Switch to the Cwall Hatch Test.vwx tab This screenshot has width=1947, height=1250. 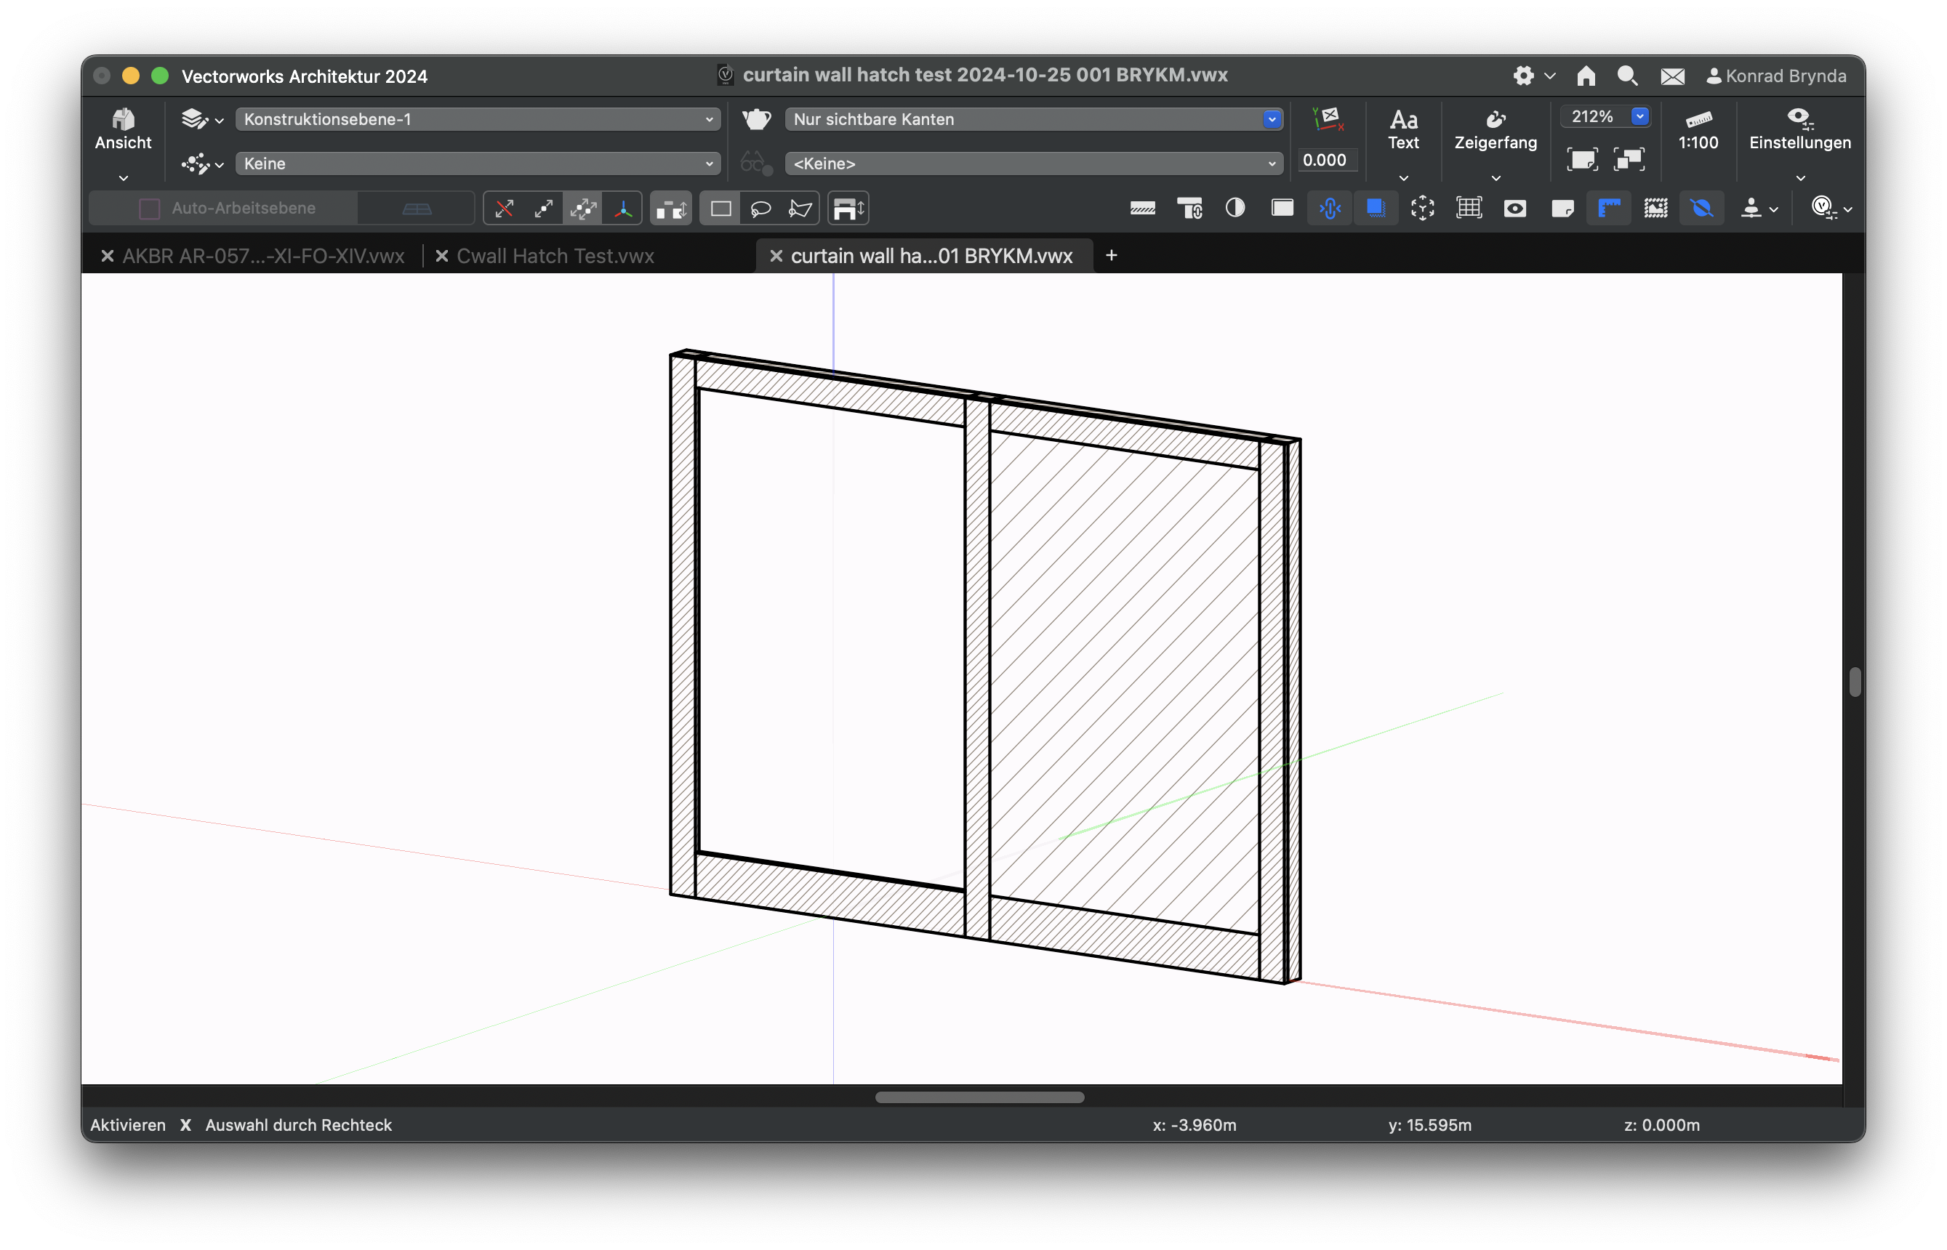click(x=555, y=256)
